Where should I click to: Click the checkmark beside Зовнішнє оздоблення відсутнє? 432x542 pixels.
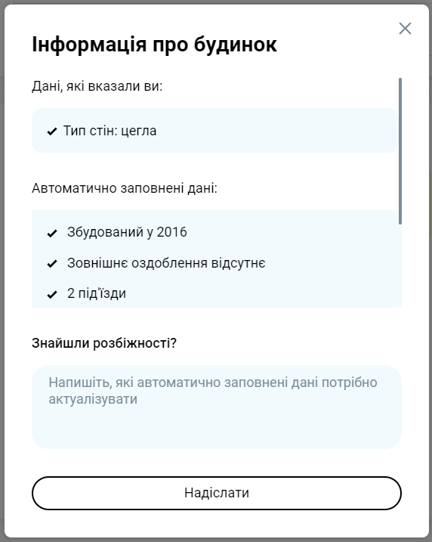[52, 264]
